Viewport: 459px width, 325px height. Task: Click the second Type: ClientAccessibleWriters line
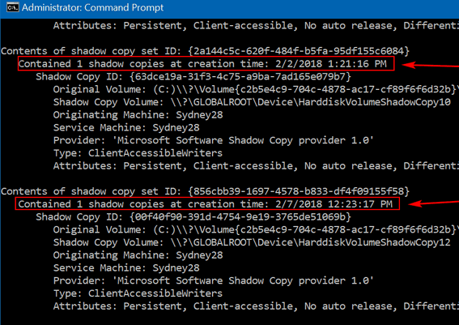pyautogui.click(x=138, y=293)
